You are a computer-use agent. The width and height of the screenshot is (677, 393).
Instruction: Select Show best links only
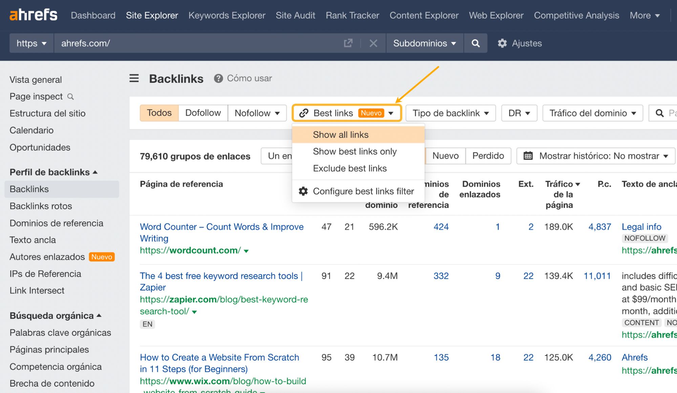[x=355, y=152]
